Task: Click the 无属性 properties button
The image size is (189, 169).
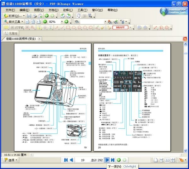Action: click(11, 33)
